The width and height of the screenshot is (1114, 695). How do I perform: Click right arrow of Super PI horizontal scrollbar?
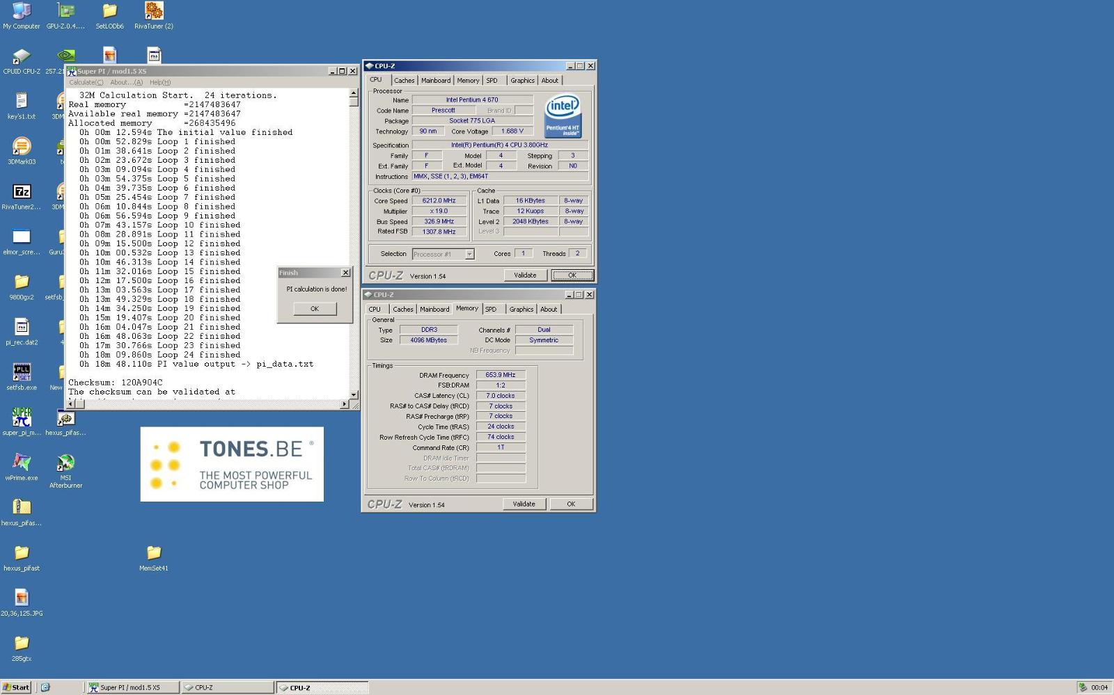tap(345, 404)
